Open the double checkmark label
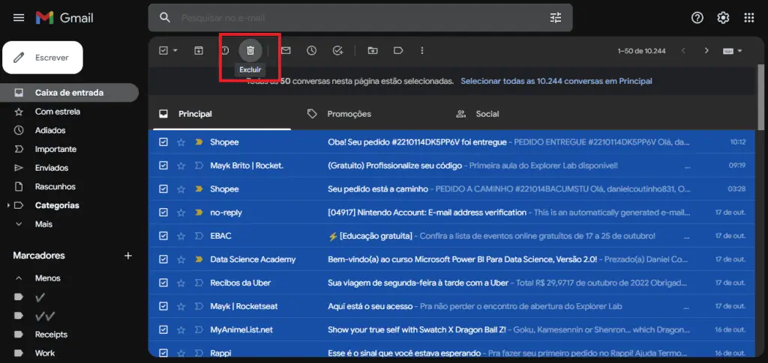Viewport: 768px width, 363px height. [x=44, y=316]
